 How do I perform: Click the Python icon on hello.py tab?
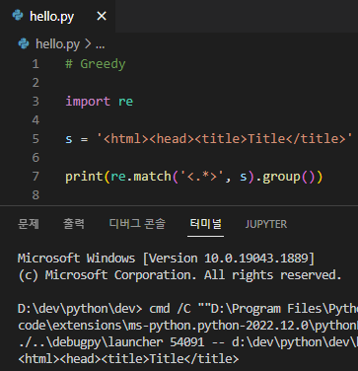(x=18, y=16)
